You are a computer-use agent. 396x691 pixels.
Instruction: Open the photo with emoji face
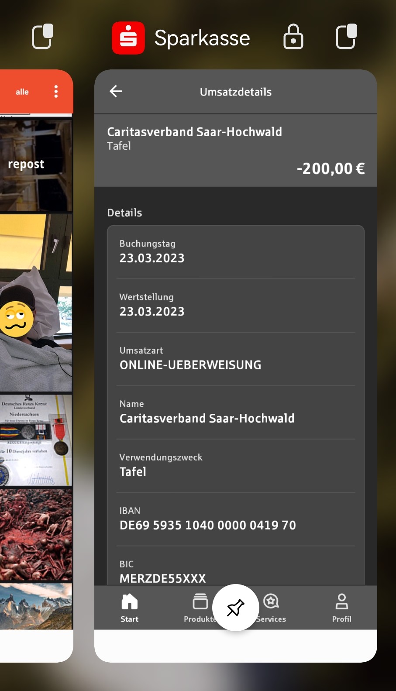click(36, 303)
